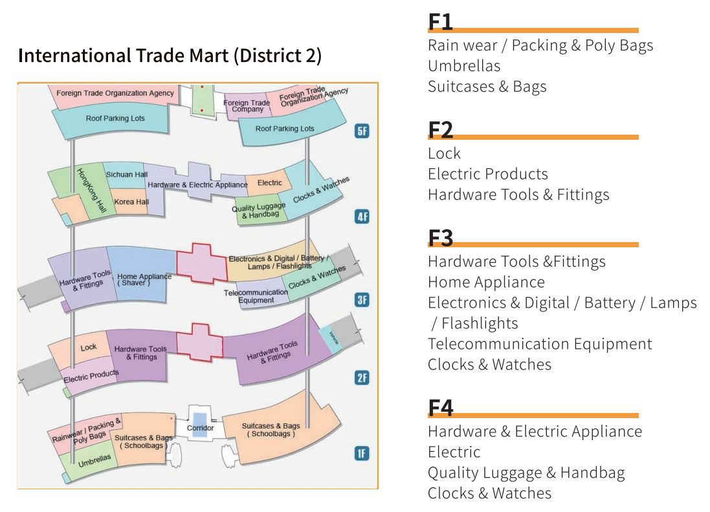Click 'Electric Products' line under F2
The height and width of the screenshot is (512, 710).
(x=487, y=174)
